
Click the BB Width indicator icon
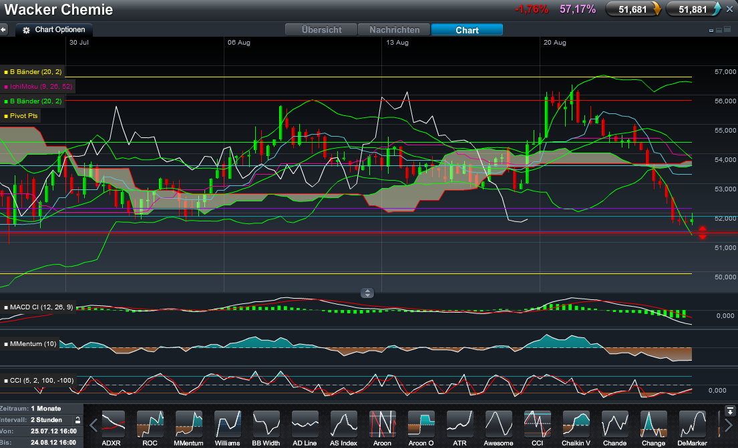point(266,424)
